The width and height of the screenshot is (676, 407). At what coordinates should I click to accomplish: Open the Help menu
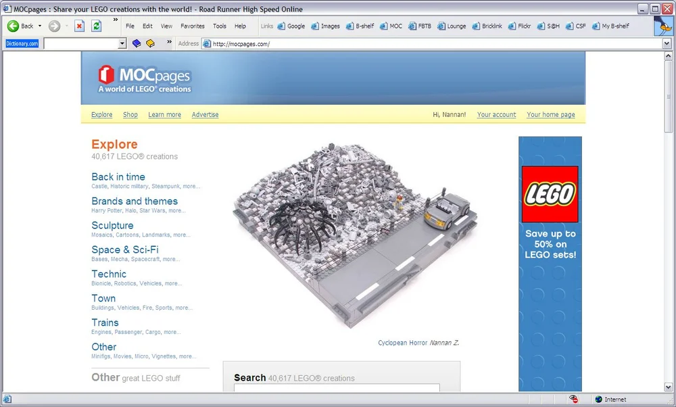click(240, 26)
